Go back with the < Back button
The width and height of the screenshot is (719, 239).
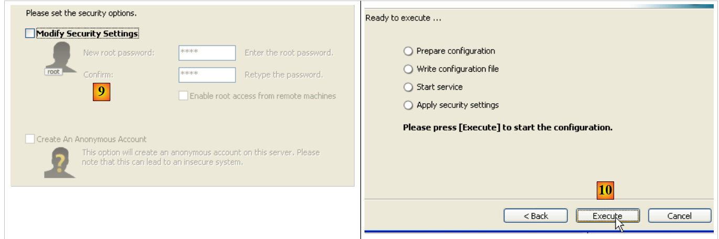(535, 216)
